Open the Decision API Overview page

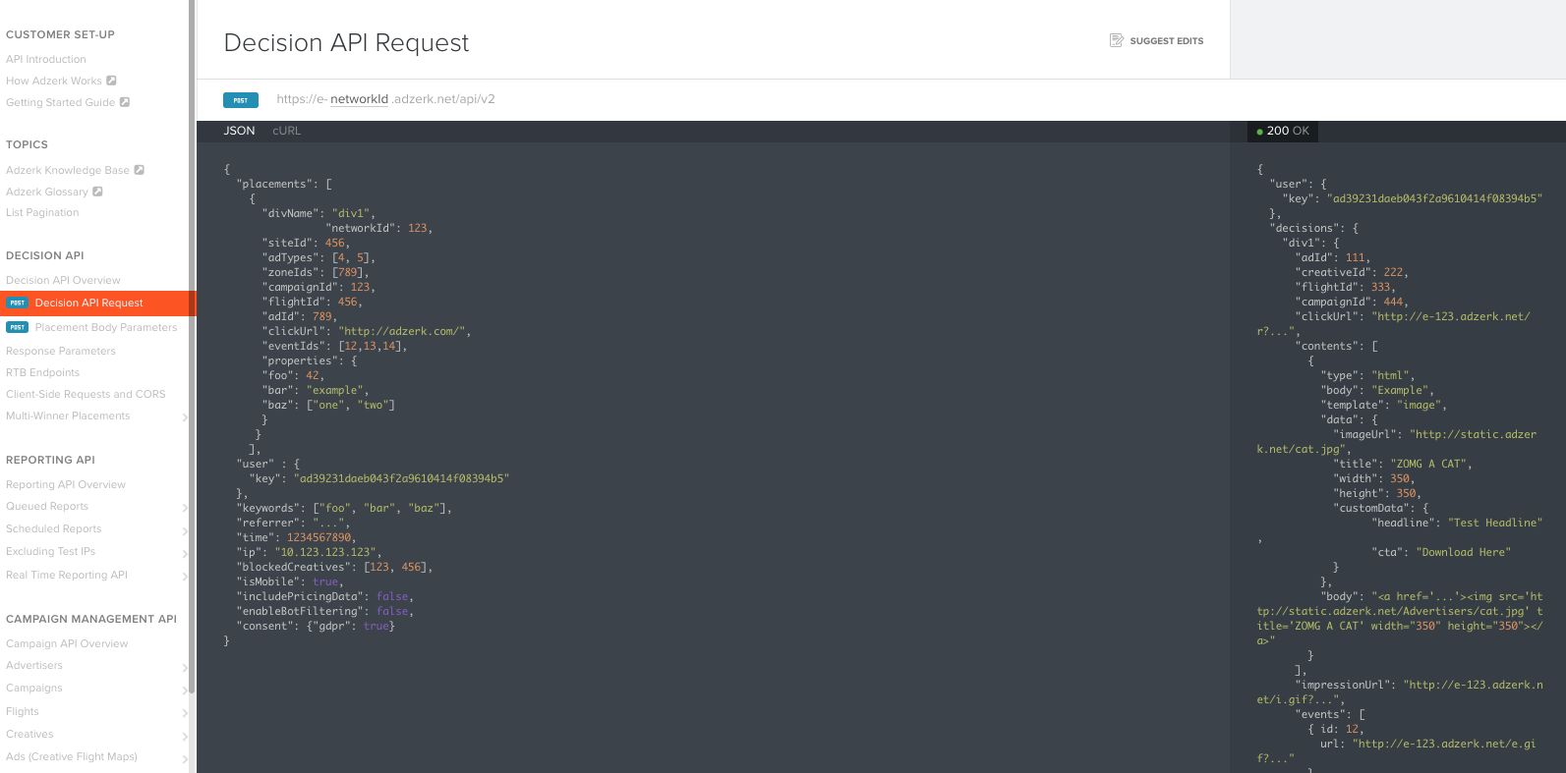(x=63, y=280)
